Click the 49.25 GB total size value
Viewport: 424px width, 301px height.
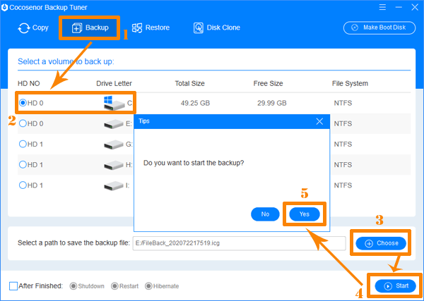pos(195,103)
